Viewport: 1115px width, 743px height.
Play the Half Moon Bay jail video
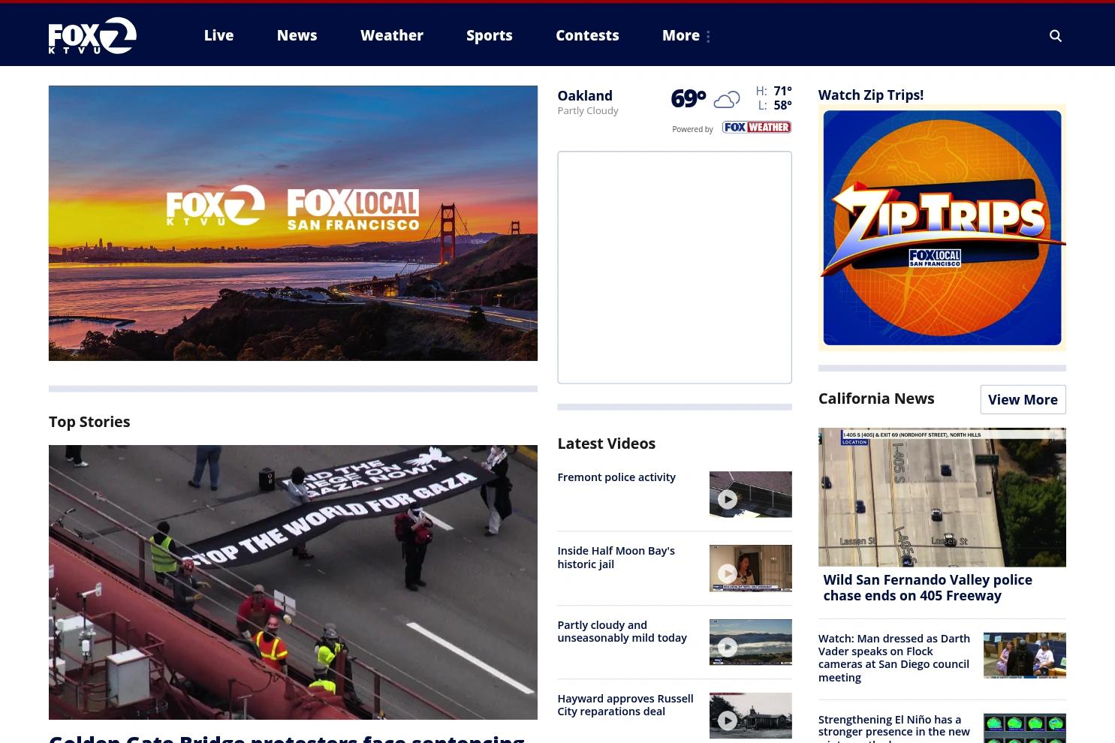pyautogui.click(x=750, y=568)
